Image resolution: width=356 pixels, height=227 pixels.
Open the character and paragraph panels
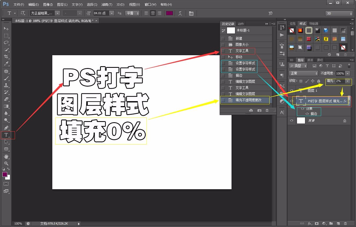click(191, 13)
